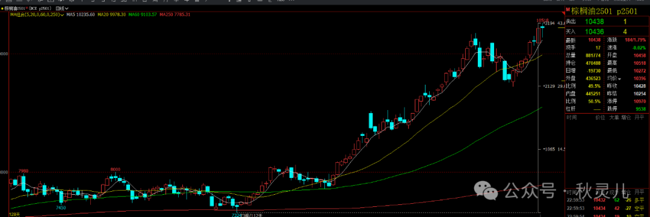Click the 开盘 value 10458
650x217 pixels.
(639, 55)
